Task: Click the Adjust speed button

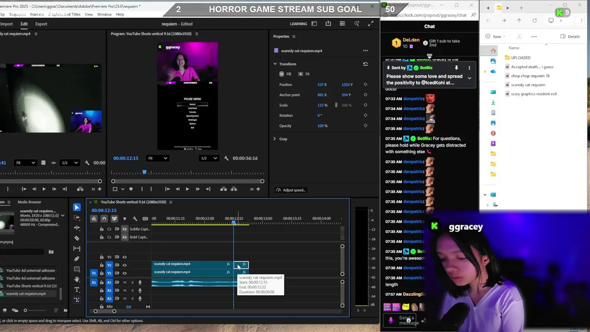Action: coord(290,190)
